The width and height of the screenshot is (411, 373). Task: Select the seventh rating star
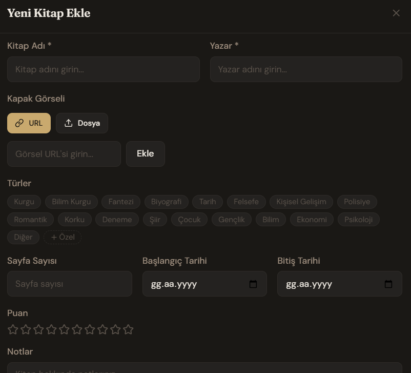point(90,329)
